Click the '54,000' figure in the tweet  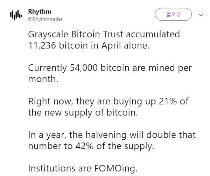tap(84, 68)
